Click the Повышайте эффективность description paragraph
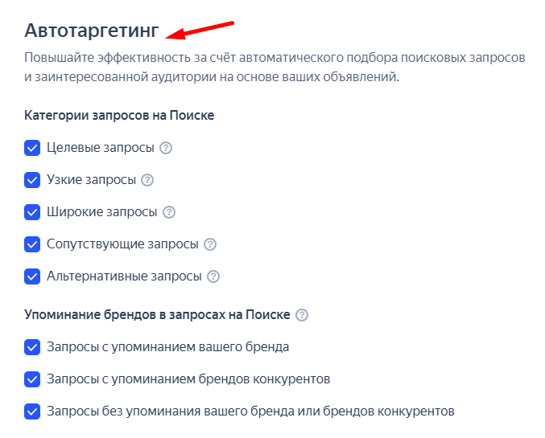 (275, 68)
